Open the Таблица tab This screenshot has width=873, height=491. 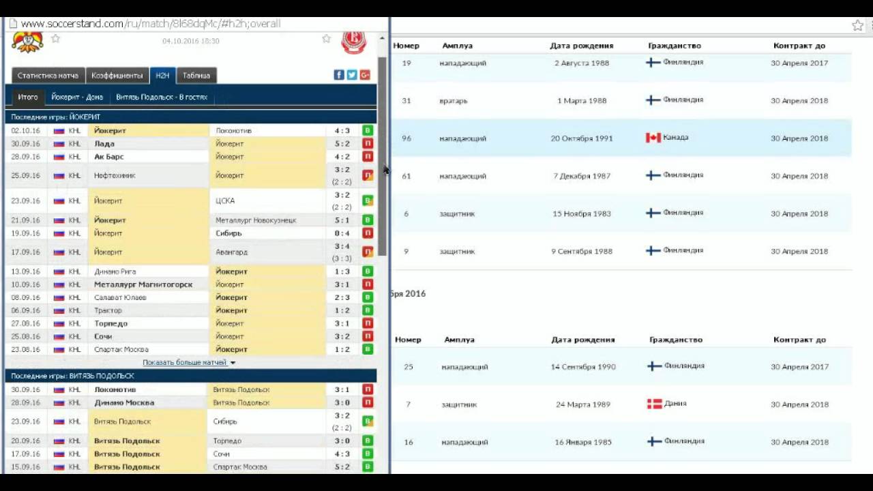[196, 75]
